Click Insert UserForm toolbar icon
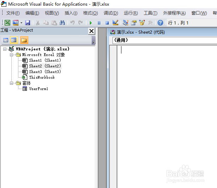 click(x=16, y=23)
